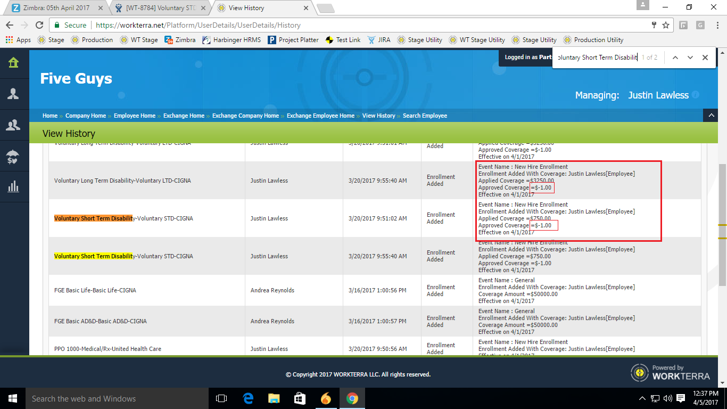Collapse the header using the up-arrow button
The height and width of the screenshot is (409, 727).
[711, 115]
